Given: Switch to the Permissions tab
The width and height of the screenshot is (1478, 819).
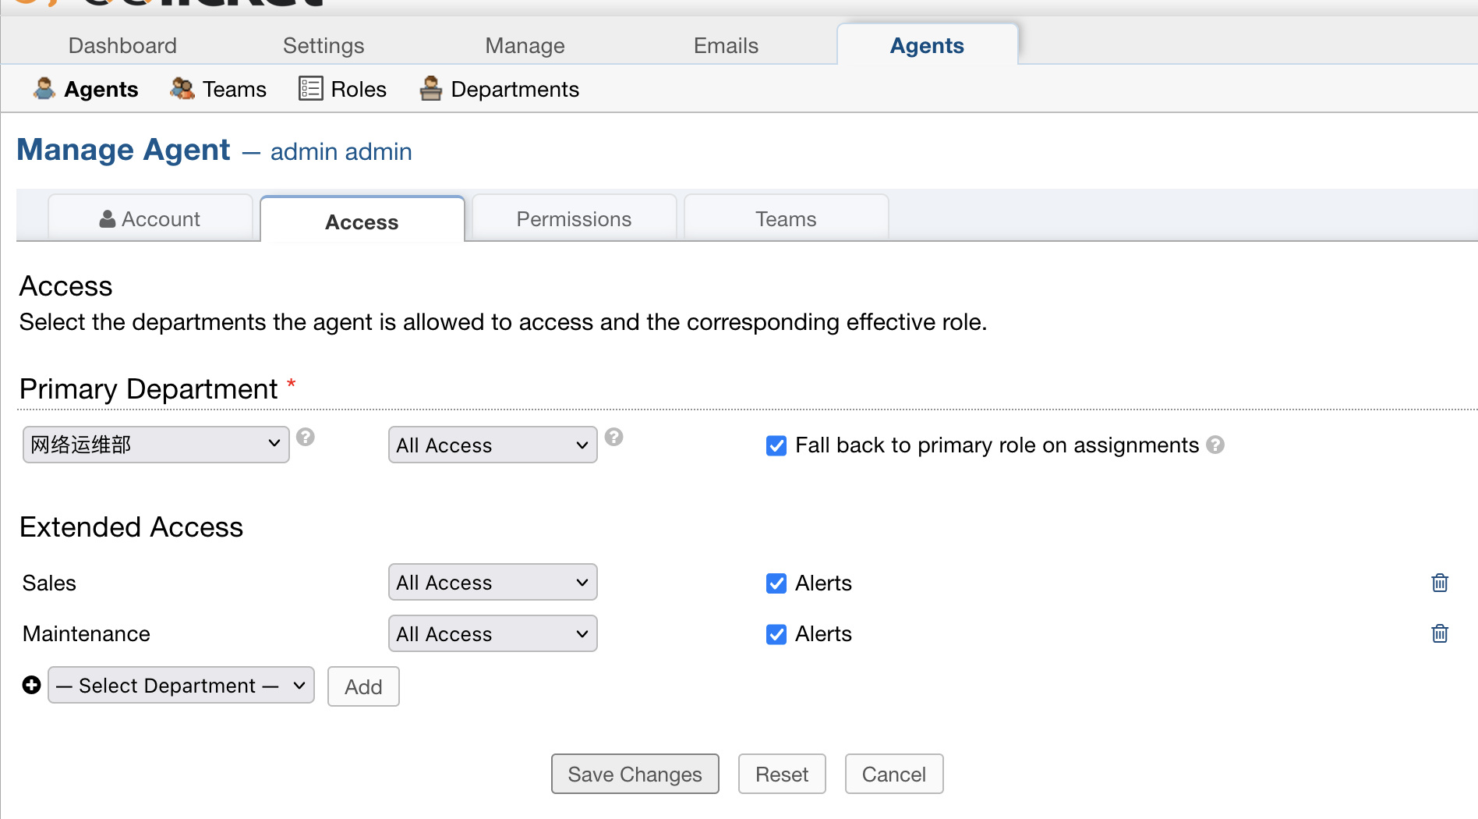Looking at the screenshot, I should [574, 219].
